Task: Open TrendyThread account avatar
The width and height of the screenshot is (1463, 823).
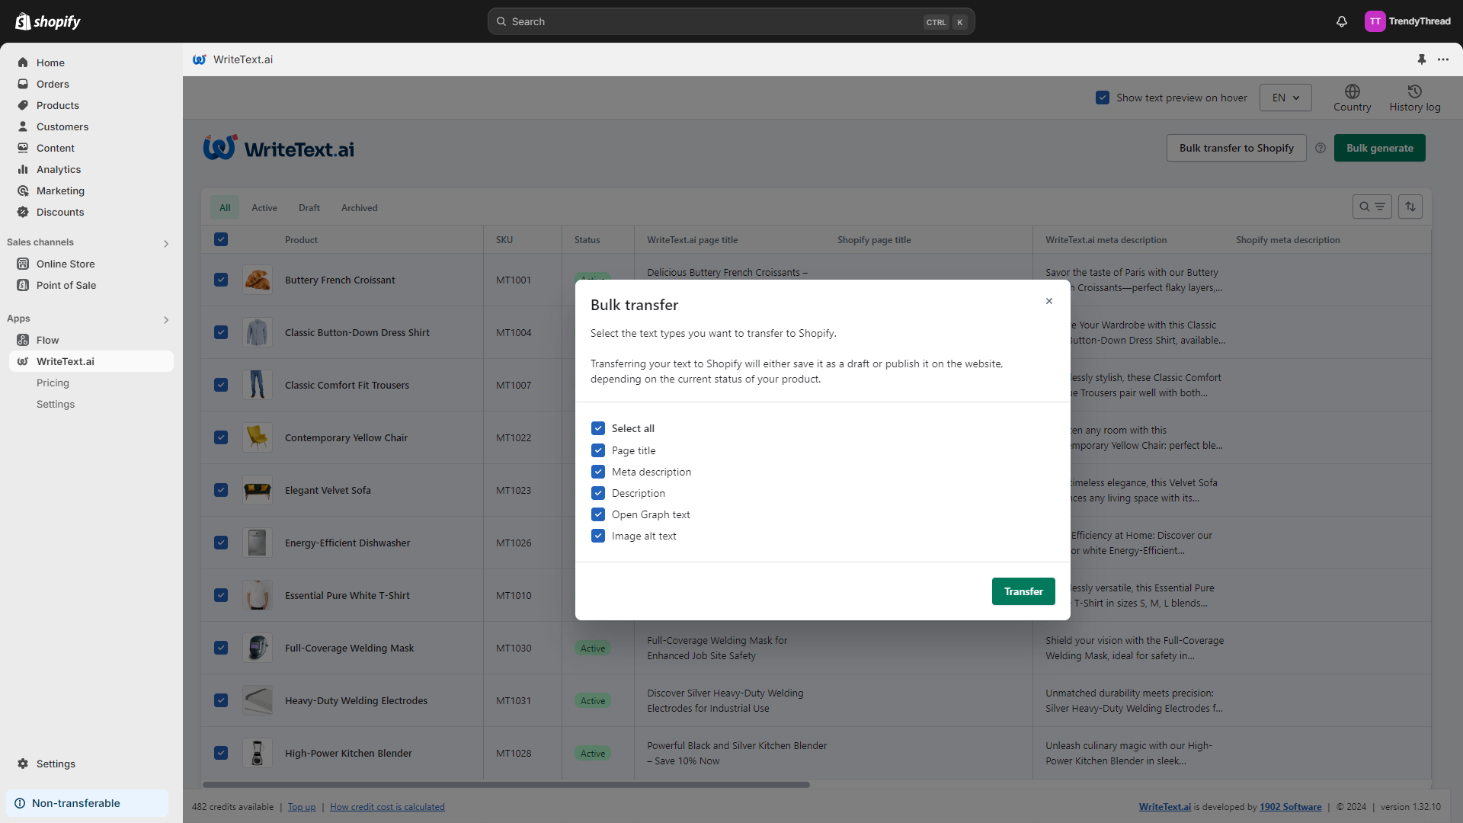Action: 1375,21
